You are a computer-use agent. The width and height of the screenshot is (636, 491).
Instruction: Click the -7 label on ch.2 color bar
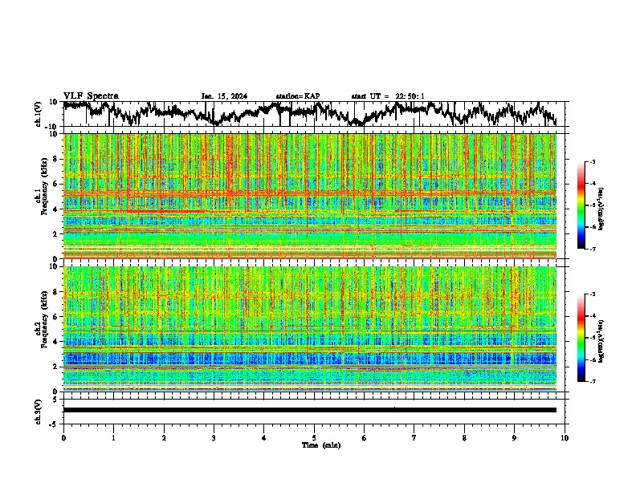pos(593,381)
